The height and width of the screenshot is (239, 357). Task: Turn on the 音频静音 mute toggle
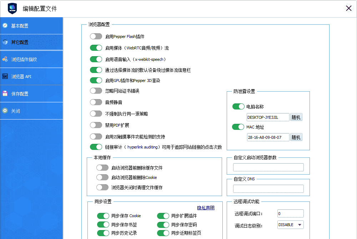pyautogui.click(x=96, y=103)
